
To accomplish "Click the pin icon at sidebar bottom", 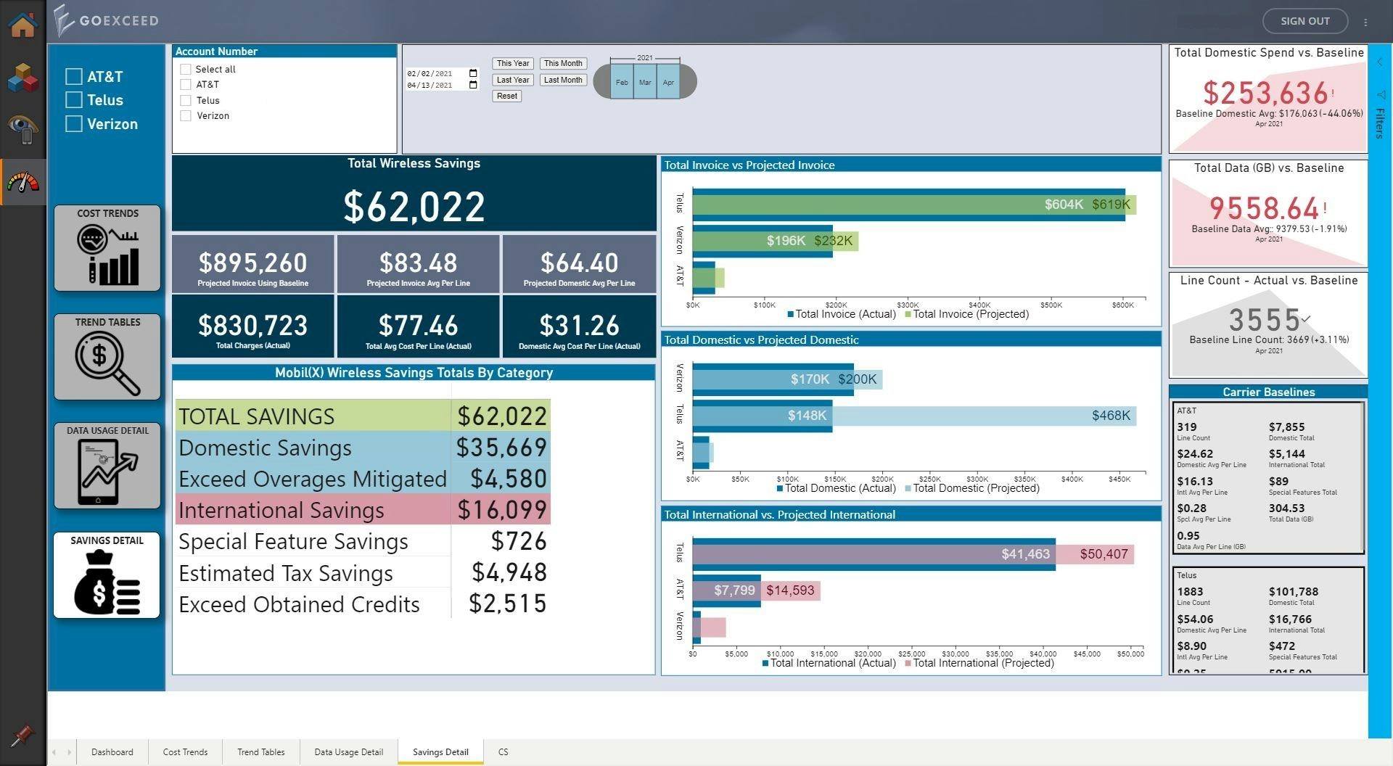I will 22,736.
